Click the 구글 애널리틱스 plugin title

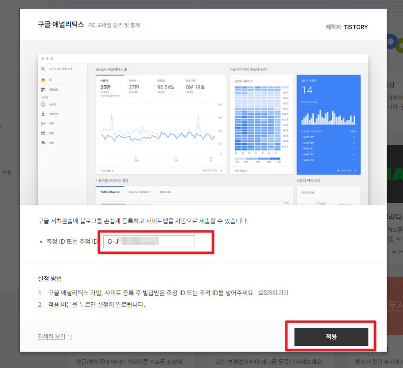coord(61,24)
